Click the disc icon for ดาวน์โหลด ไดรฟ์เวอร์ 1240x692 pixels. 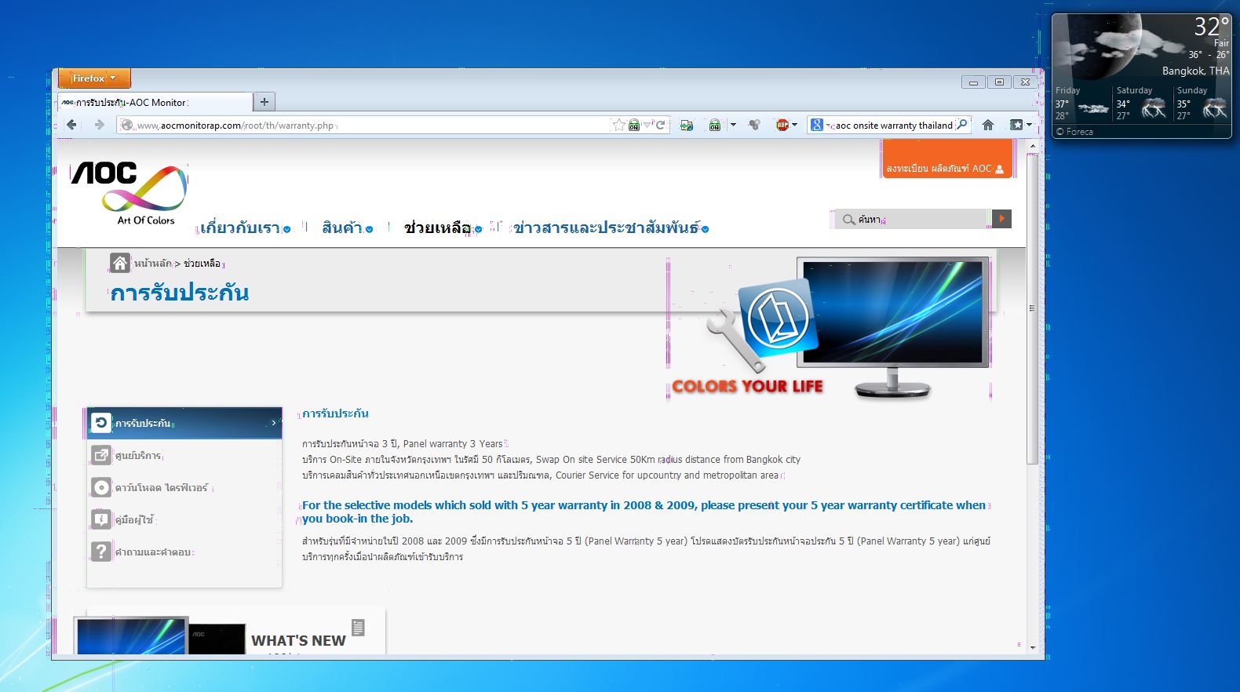(101, 487)
